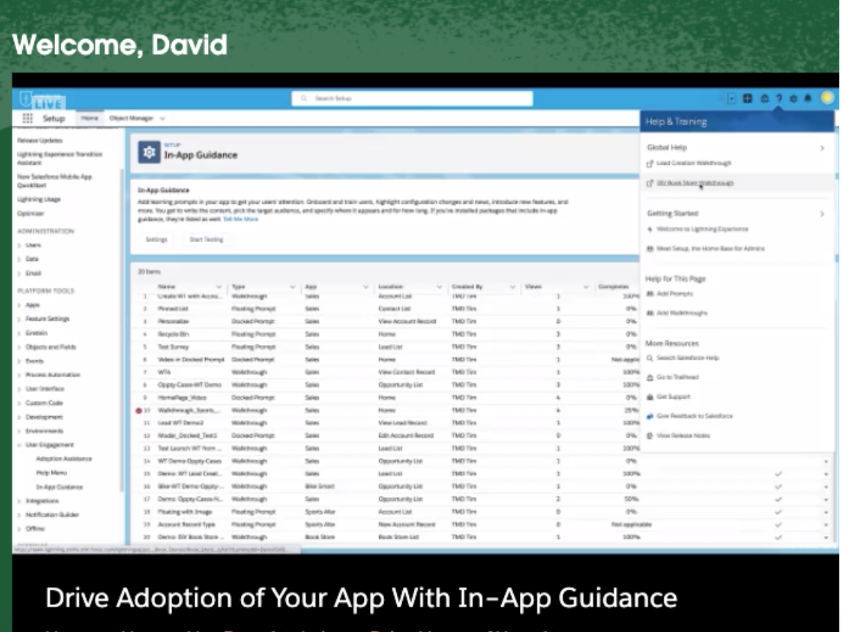
Task: Open the Created By column dropdown
Action: tap(512, 287)
